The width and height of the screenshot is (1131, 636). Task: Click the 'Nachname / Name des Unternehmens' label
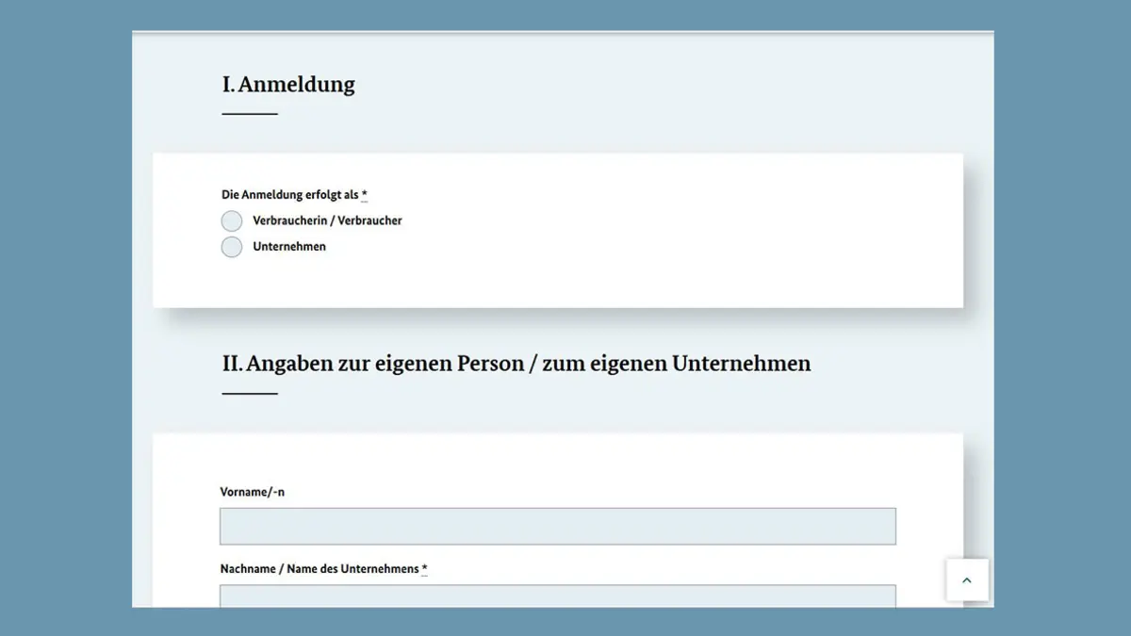(x=323, y=569)
